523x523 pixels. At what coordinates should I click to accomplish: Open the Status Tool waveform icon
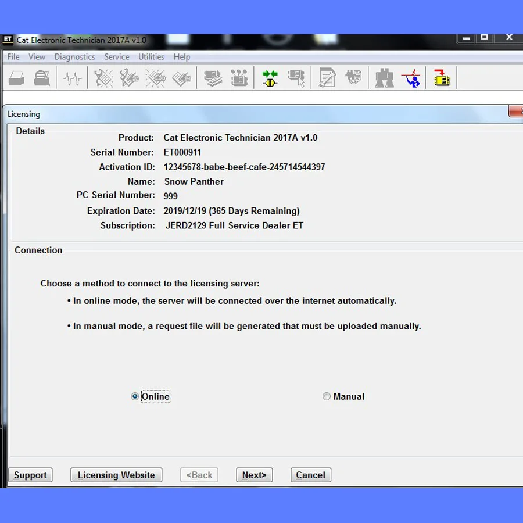tap(73, 78)
